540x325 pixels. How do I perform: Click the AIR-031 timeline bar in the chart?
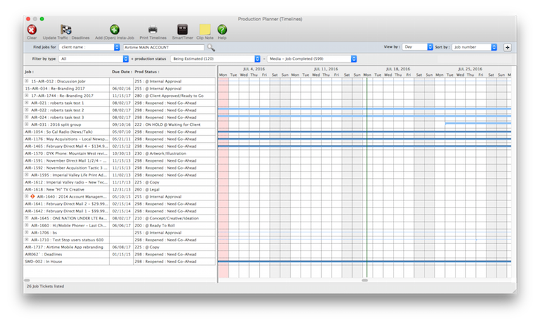click(477, 124)
